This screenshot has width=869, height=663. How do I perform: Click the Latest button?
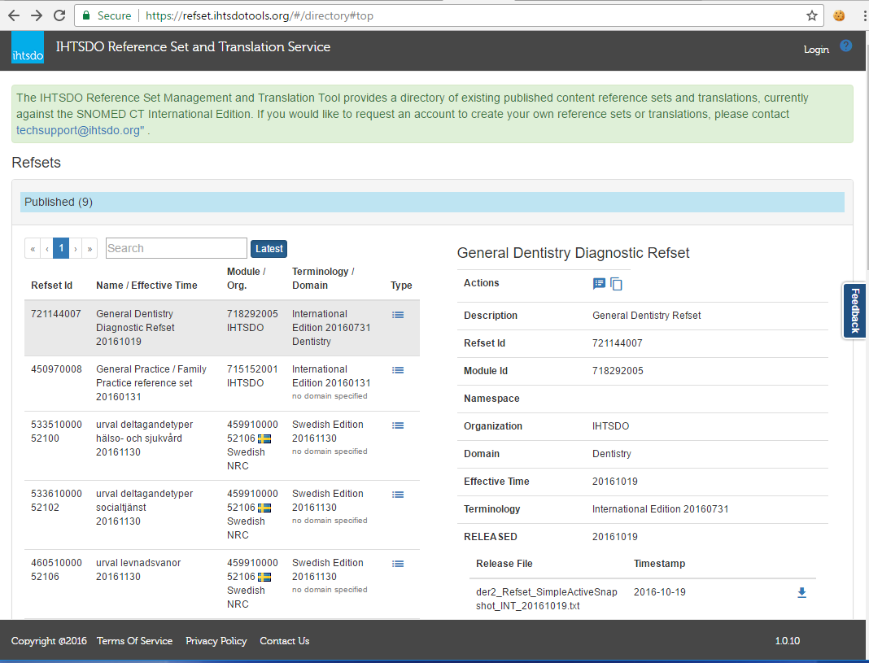269,249
